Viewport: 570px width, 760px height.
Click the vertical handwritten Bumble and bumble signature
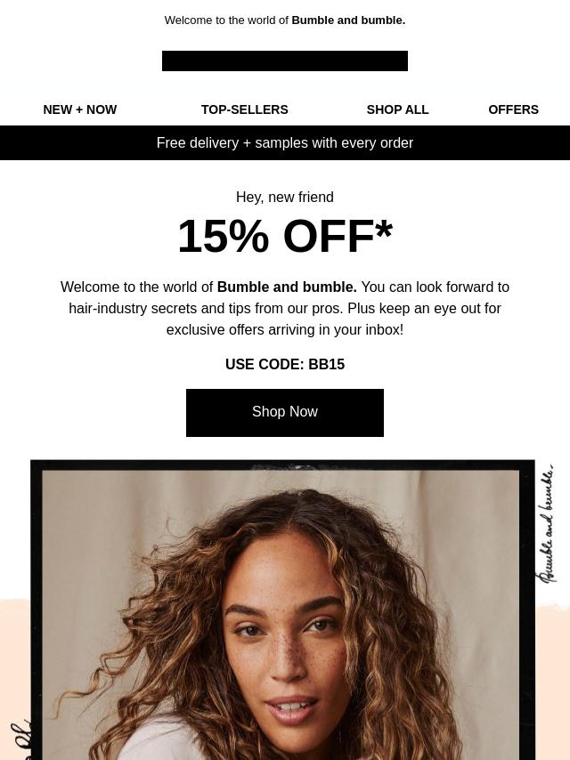click(x=546, y=523)
